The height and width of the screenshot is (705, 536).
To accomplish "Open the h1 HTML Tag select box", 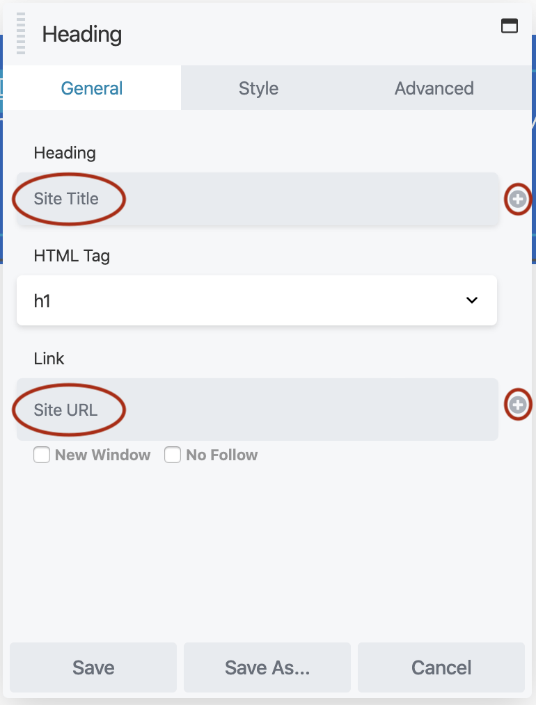I will point(256,300).
